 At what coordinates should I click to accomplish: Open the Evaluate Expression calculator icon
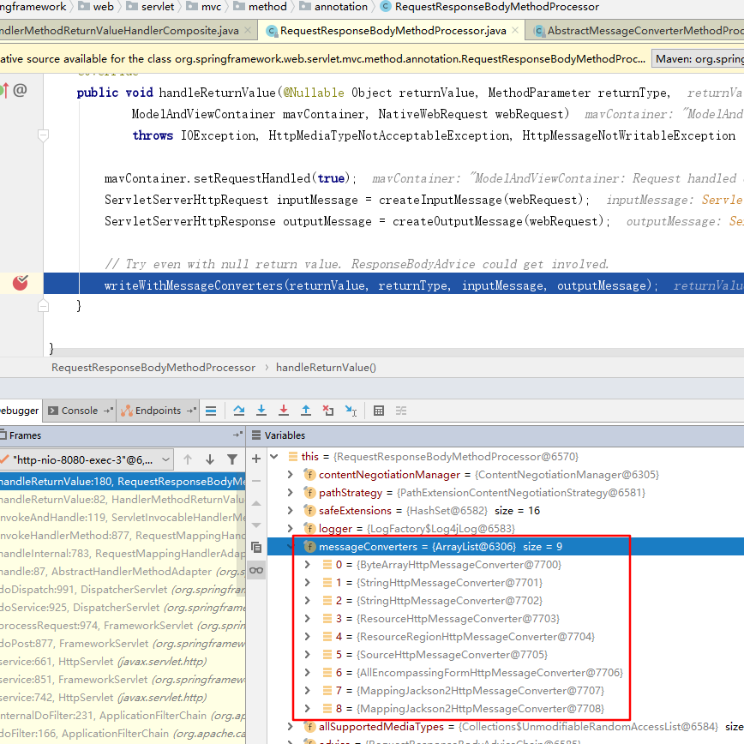[x=378, y=411]
